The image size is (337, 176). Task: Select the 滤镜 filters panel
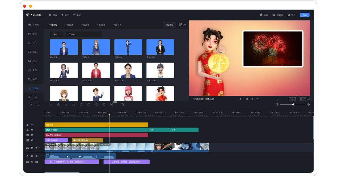(x=34, y=97)
